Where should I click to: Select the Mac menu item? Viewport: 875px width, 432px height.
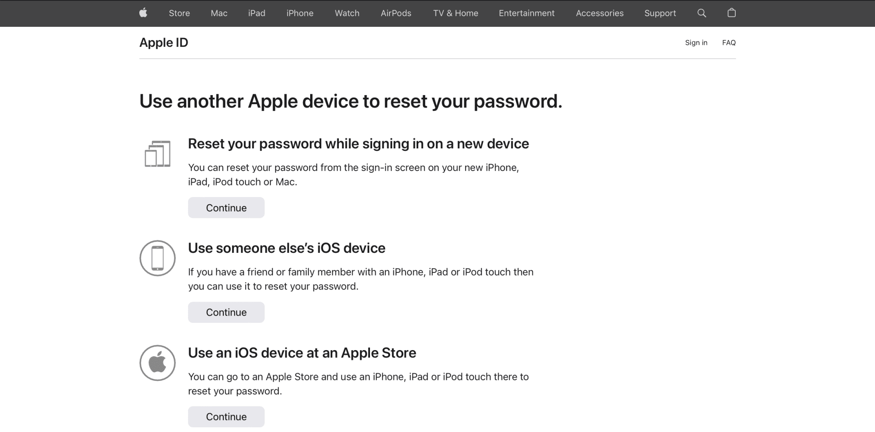pyautogui.click(x=219, y=13)
